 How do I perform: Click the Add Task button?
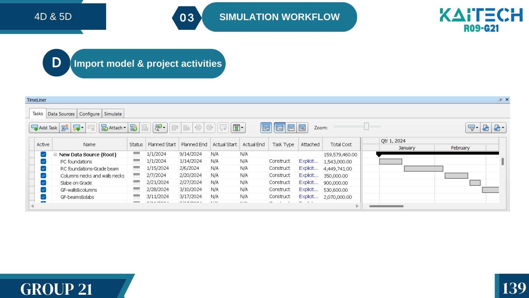tap(44, 128)
